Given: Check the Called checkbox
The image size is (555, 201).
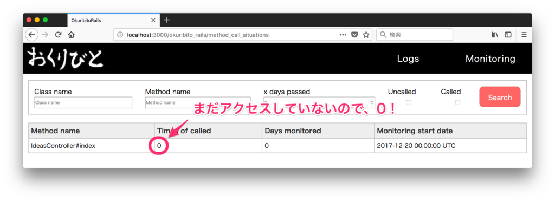Looking at the screenshot, I should (x=457, y=102).
